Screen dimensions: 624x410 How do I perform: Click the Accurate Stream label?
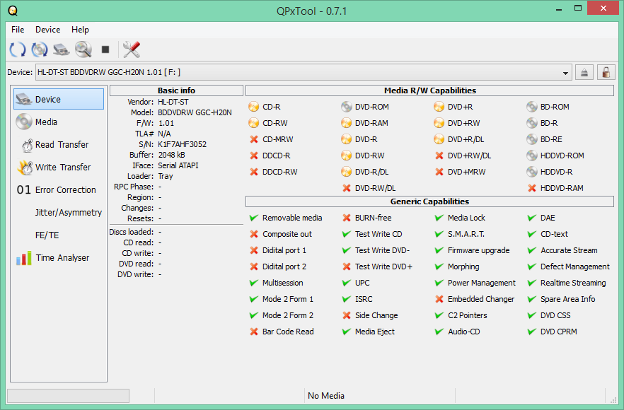pos(569,250)
